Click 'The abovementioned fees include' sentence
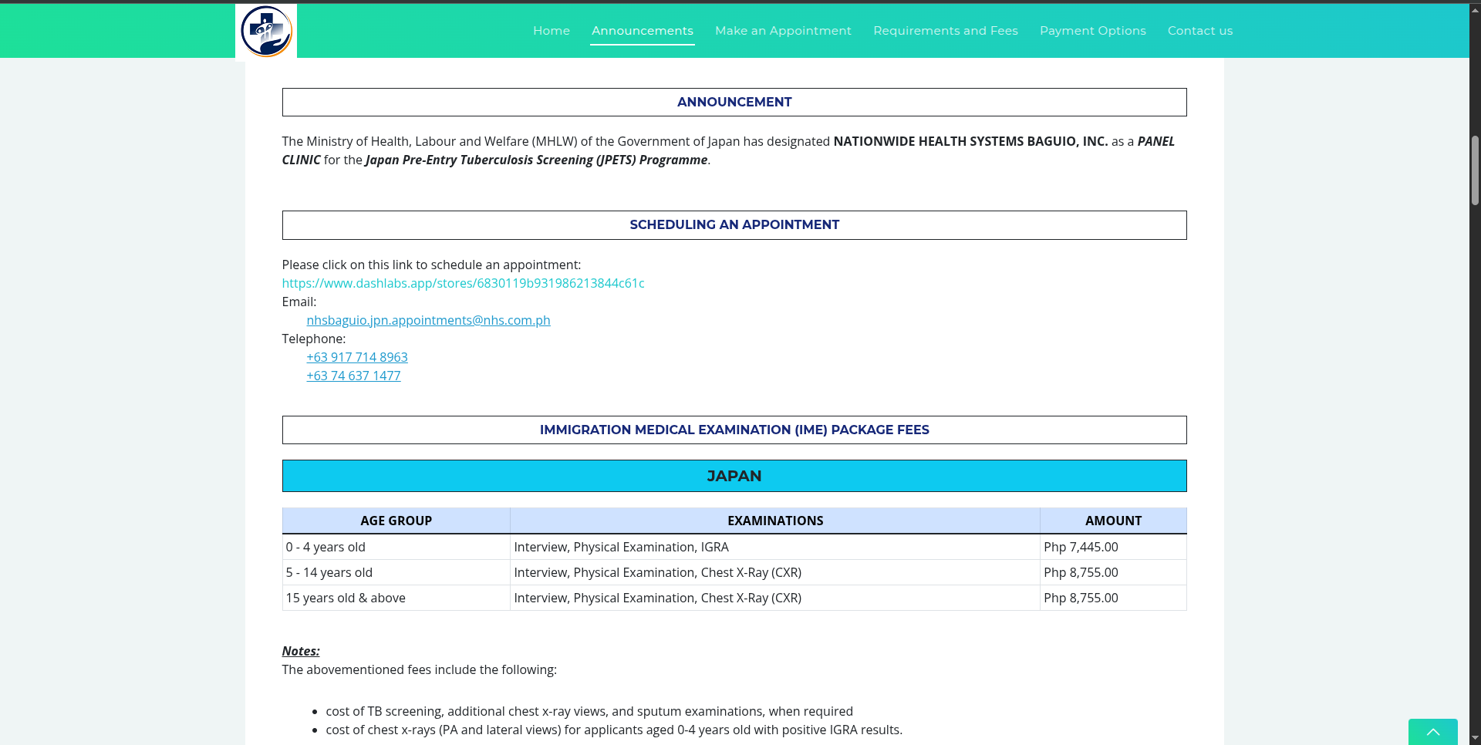The image size is (1481, 745). tap(419, 669)
